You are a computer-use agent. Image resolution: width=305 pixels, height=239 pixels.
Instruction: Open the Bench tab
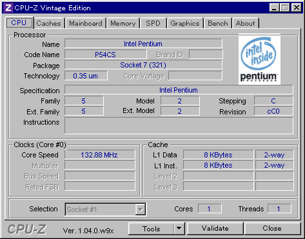218,23
